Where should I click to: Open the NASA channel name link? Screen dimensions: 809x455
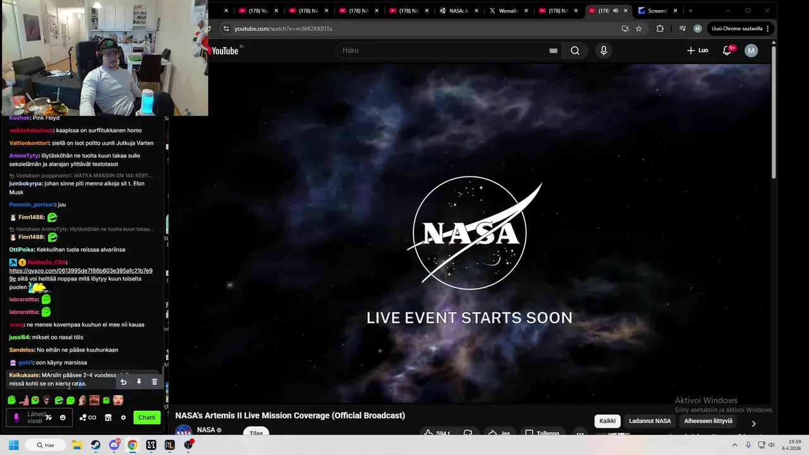tap(206, 430)
